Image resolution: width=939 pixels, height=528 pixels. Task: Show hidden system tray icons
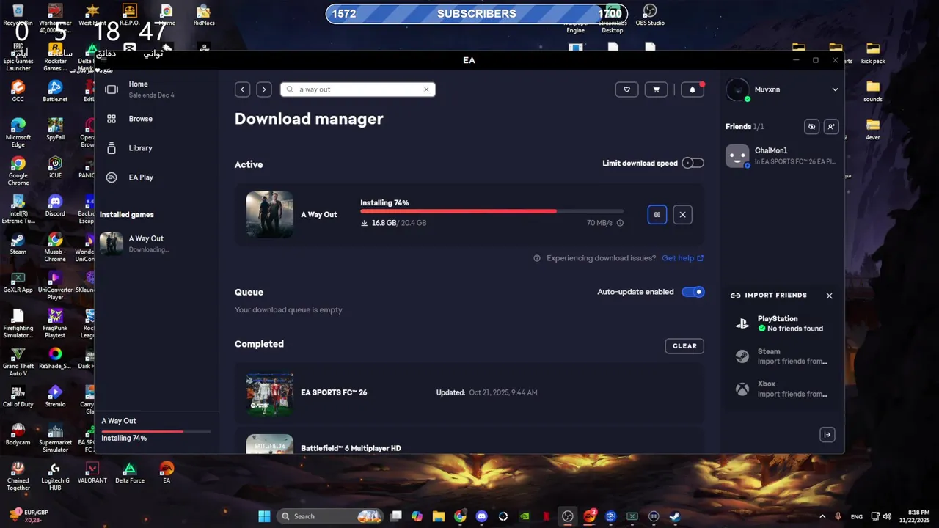tap(822, 516)
